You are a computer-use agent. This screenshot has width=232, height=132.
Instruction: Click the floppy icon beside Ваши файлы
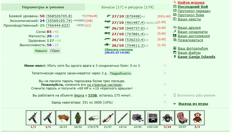click(175, 52)
